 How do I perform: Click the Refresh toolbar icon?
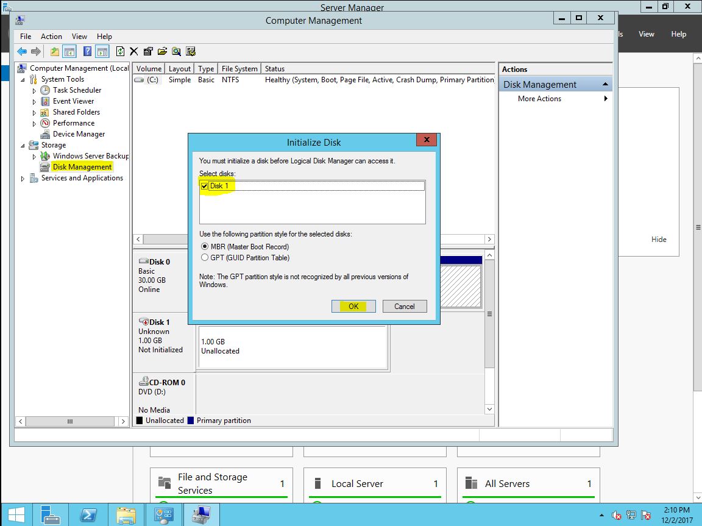120,52
